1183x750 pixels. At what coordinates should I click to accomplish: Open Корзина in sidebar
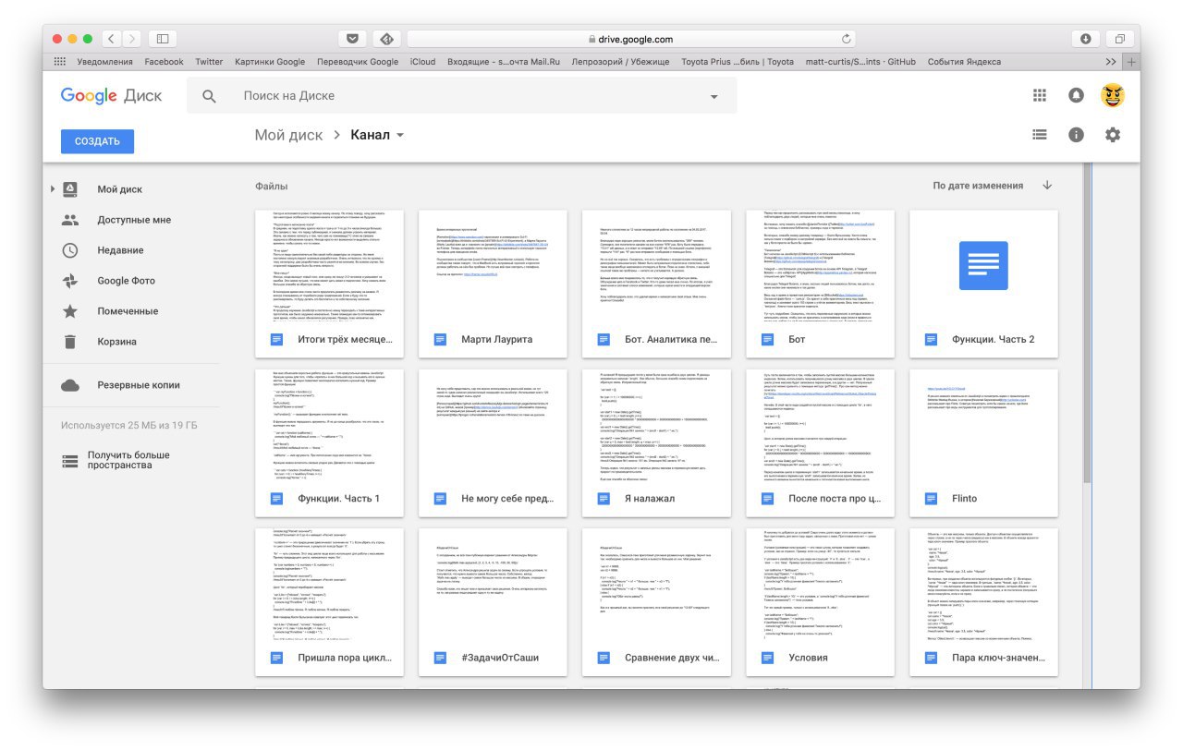(x=117, y=342)
